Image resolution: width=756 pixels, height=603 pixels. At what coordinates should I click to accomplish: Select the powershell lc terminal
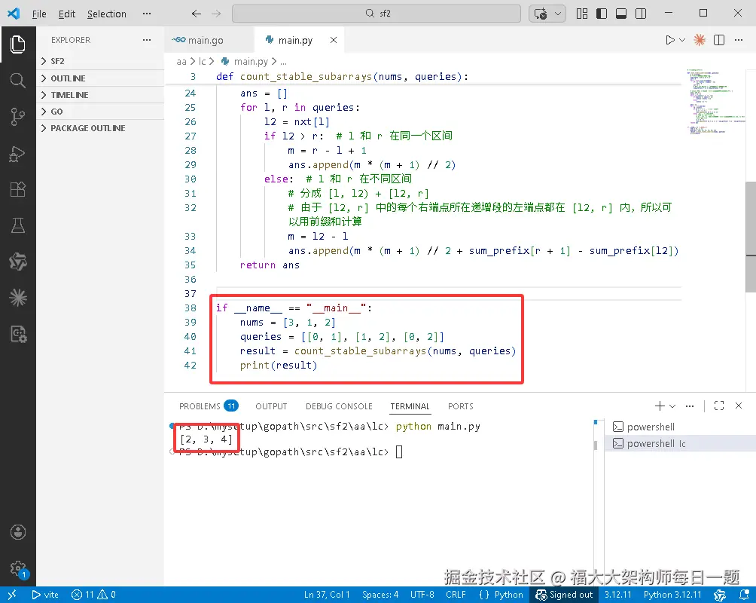click(x=680, y=443)
